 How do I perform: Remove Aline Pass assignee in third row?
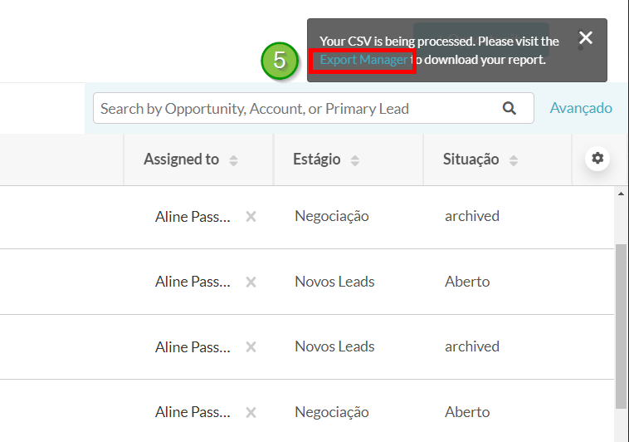coord(251,346)
